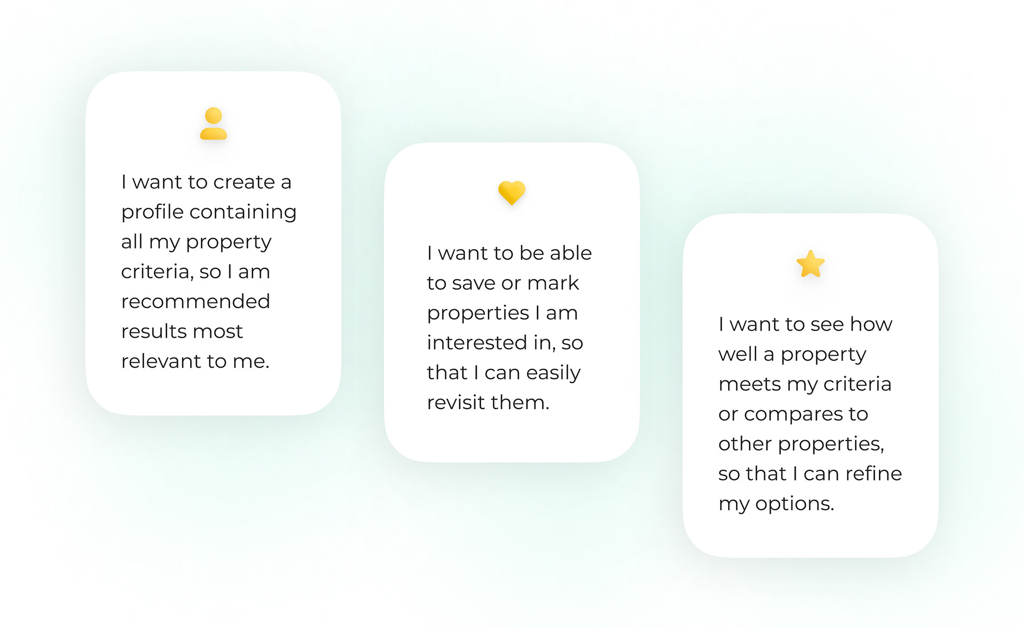
Task: Click the line 'interested in, so'
Action: pyautogui.click(x=505, y=343)
